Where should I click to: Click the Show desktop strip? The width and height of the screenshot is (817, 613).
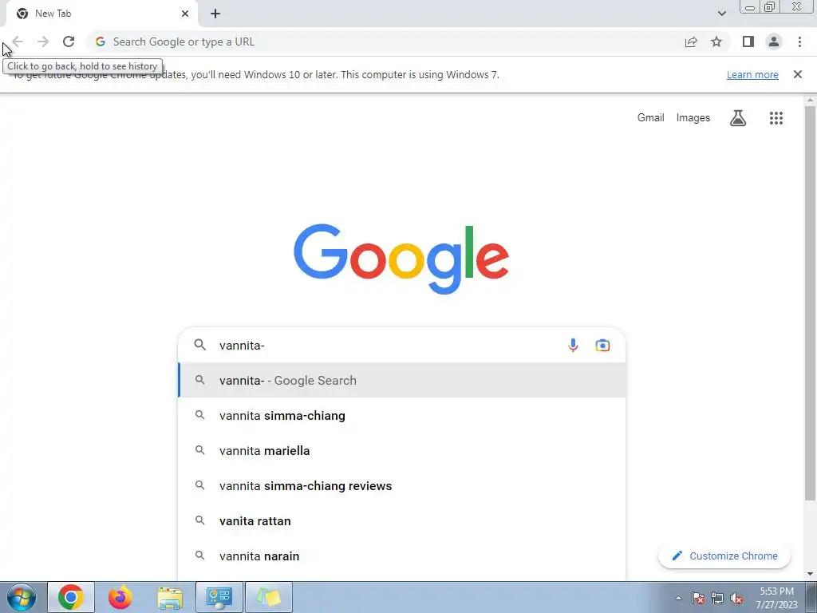(x=811, y=597)
